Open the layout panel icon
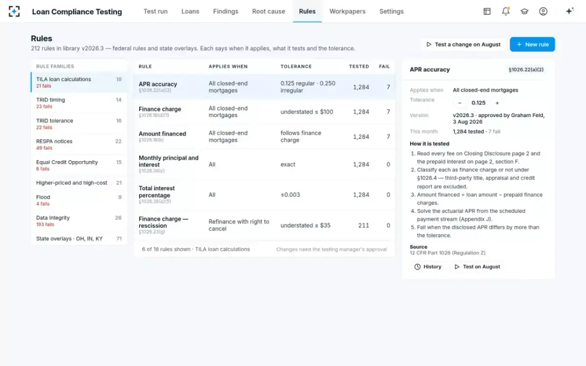Image resolution: width=586 pixels, height=366 pixels. click(487, 11)
